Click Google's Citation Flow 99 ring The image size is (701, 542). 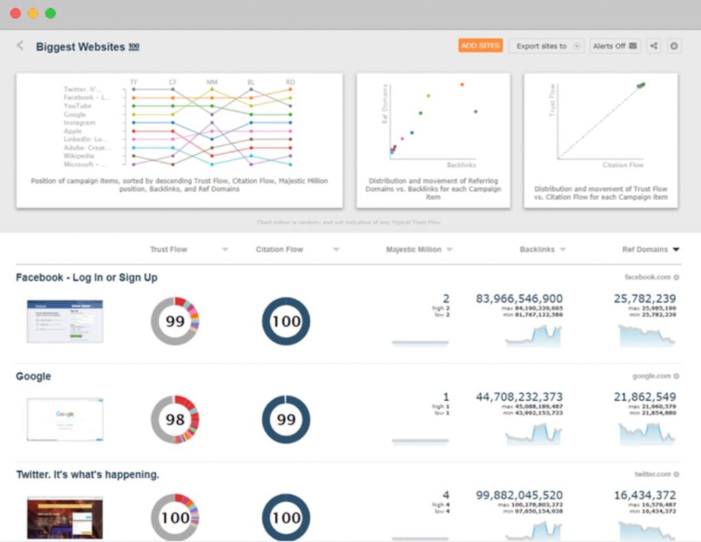(x=286, y=419)
